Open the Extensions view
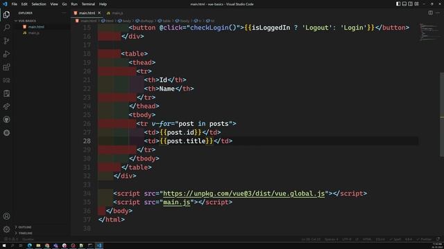The image size is (444, 249). (x=6, y=67)
